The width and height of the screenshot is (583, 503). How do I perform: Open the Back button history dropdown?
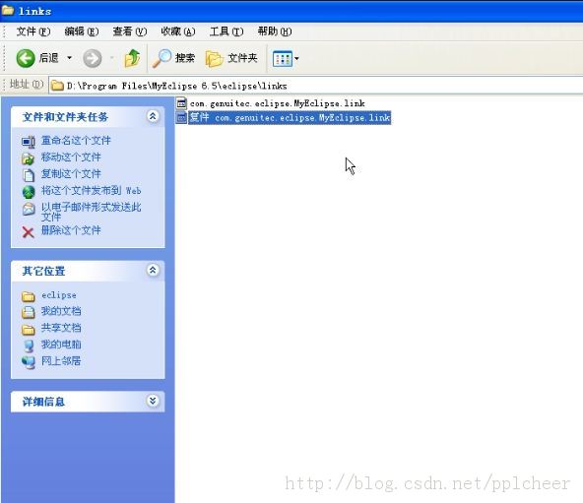pos(69,58)
